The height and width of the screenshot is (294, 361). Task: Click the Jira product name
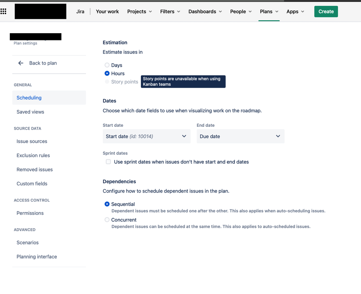click(80, 12)
